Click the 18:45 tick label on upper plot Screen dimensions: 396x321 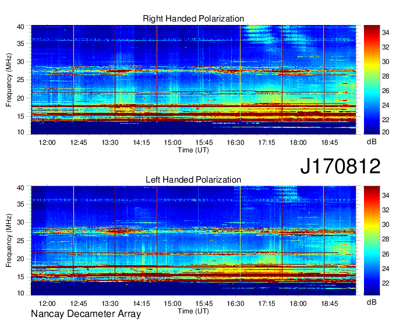pyautogui.click(x=330, y=142)
